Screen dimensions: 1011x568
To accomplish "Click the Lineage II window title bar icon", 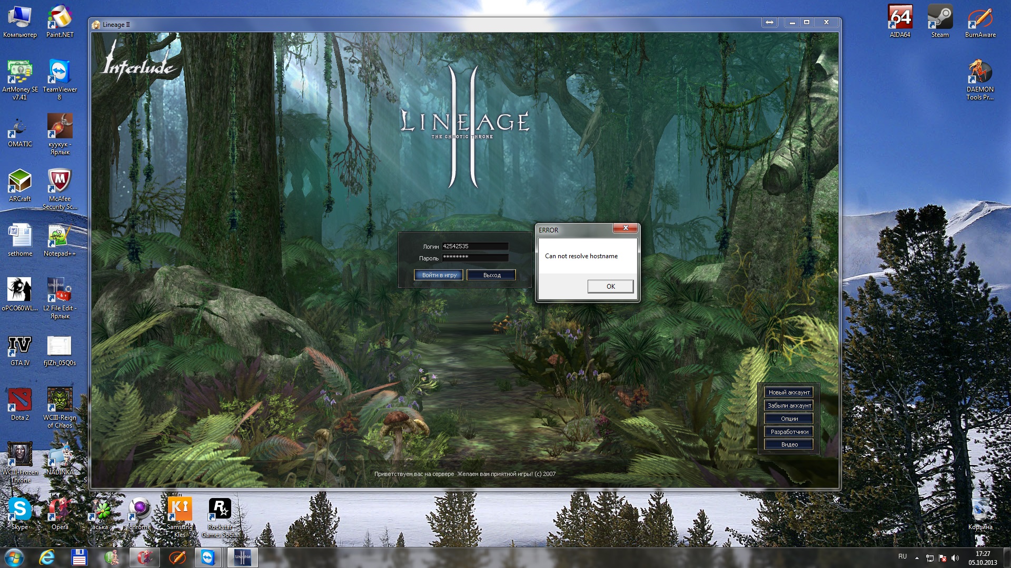I will click(96, 25).
